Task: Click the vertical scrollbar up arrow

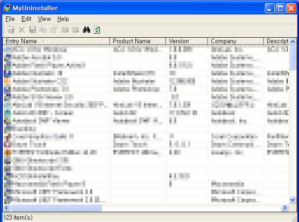Action: coord(293,41)
